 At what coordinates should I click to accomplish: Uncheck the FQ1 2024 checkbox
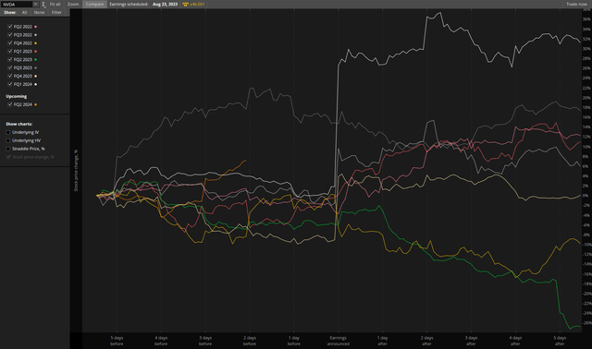click(x=10, y=84)
